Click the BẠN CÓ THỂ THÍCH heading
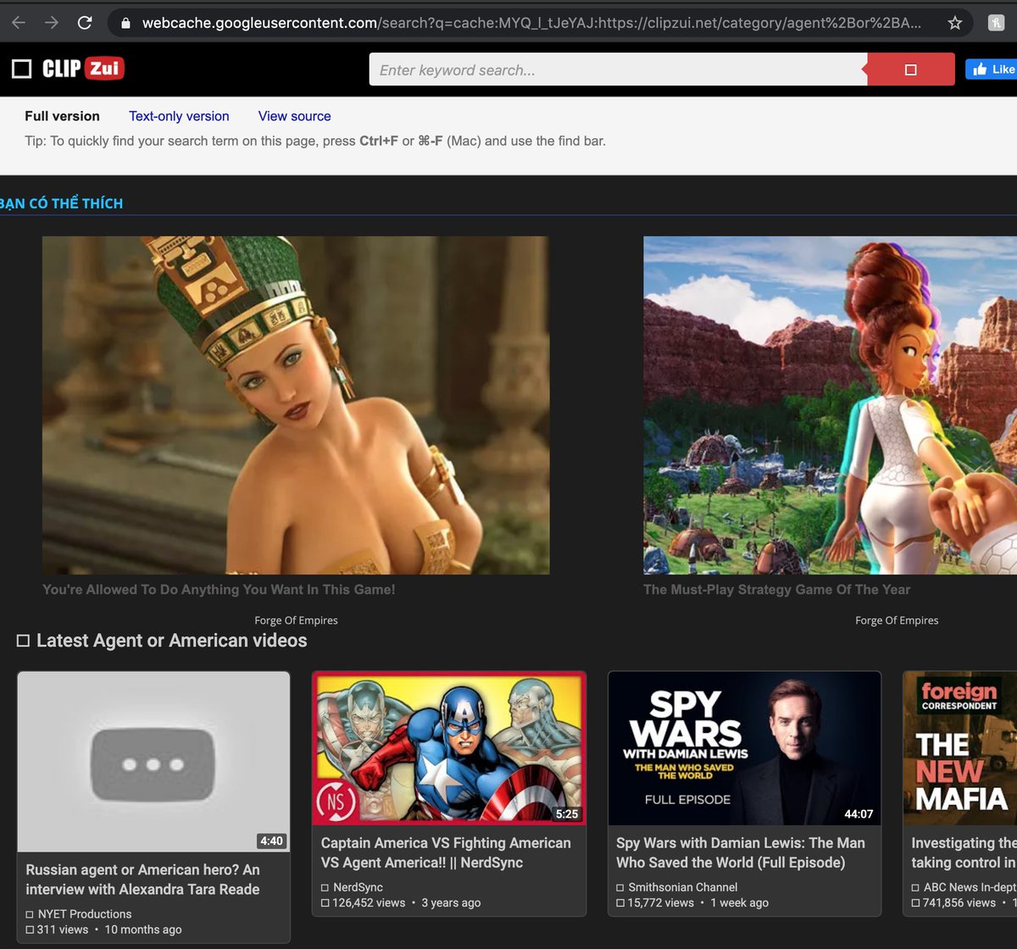This screenshot has width=1017, height=949. click(61, 203)
